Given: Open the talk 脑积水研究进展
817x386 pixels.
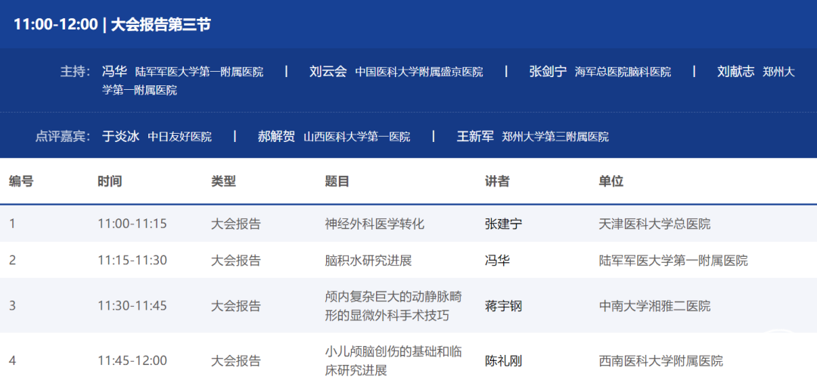Looking at the screenshot, I should coord(368,260).
